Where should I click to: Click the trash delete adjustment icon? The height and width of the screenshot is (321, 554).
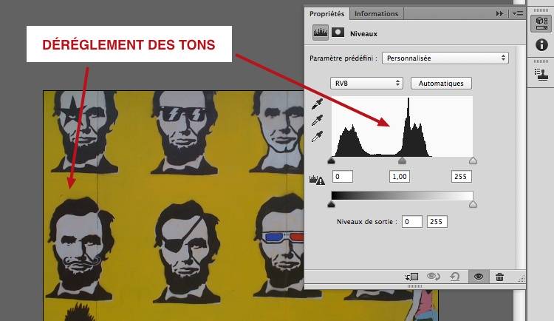click(499, 277)
